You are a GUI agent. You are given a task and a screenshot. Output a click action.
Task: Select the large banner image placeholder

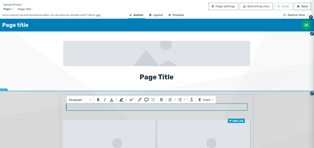[157, 54]
